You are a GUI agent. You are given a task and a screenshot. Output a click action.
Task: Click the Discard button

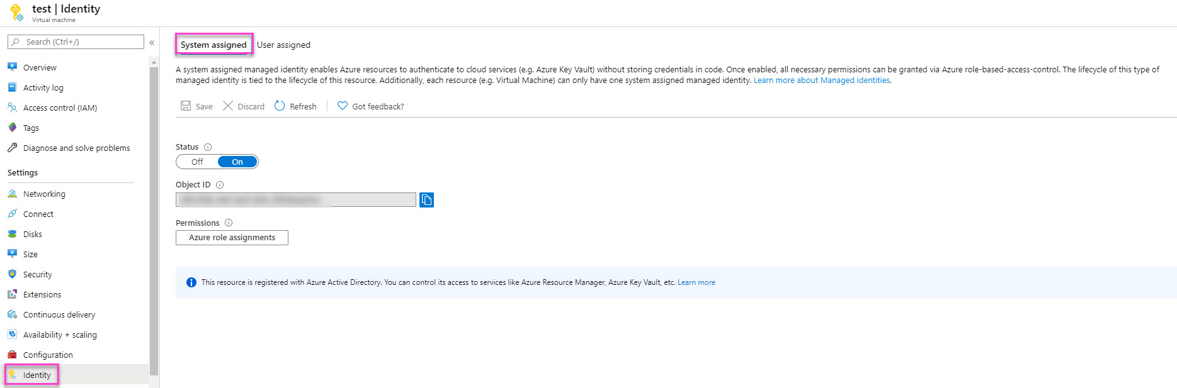tap(244, 106)
